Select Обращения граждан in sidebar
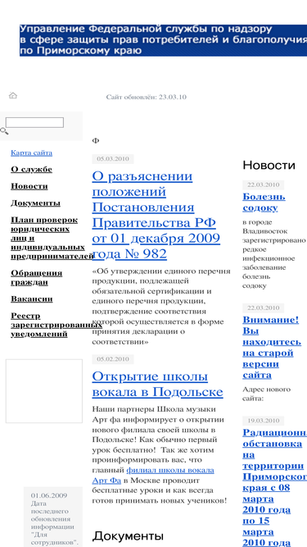The image size is (307, 547). coord(37,278)
